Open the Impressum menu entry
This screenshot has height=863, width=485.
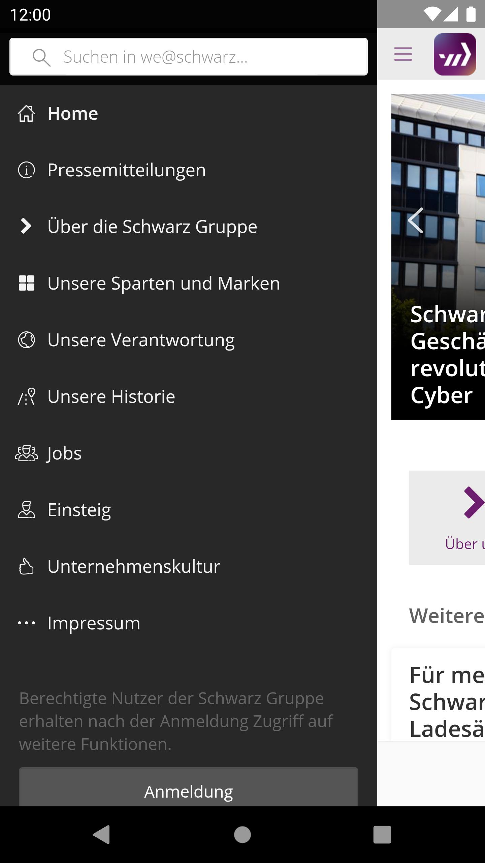pyautogui.click(x=189, y=623)
